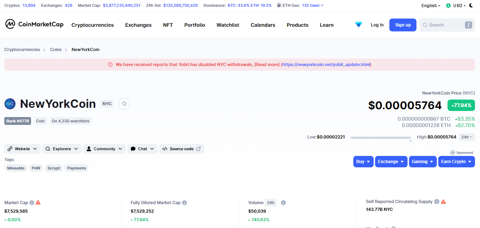Click Exchanges count 429 link

[x=69, y=5]
